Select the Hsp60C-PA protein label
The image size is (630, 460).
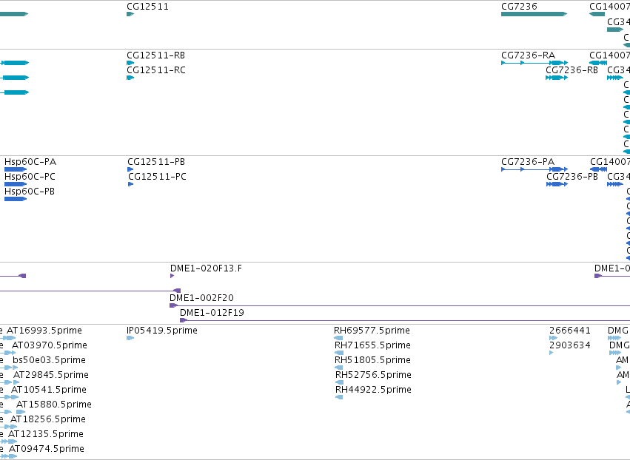30,162
